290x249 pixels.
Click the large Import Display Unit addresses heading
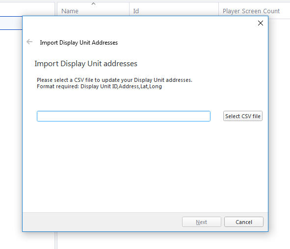tap(86, 64)
